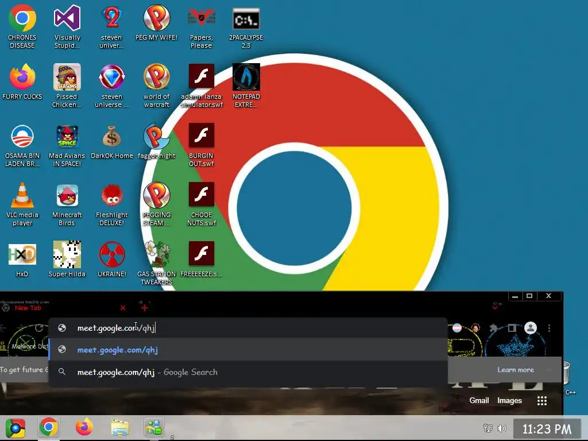Click the 11:23 PM taskbar clock
This screenshot has width=588, height=441.
pyautogui.click(x=547, y=429)
